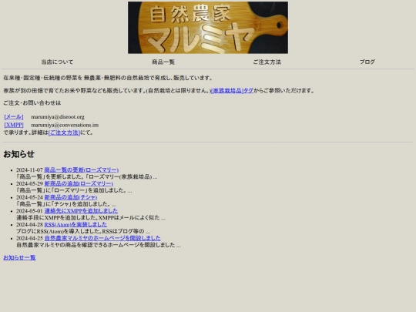Click the date 2024-04-25
The image size is (416, 312).
29,238
